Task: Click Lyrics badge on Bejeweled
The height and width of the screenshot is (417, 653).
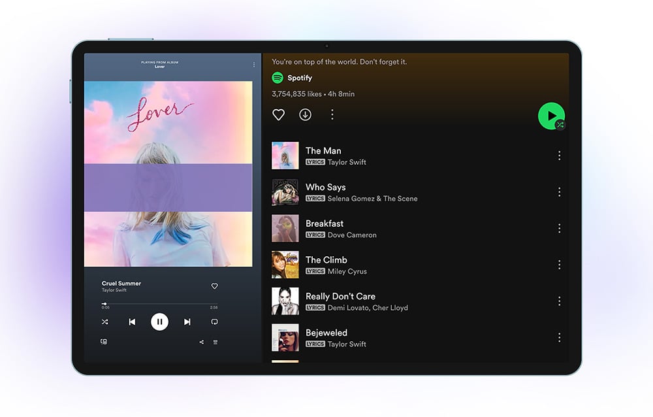Action: tap(315, 344)
